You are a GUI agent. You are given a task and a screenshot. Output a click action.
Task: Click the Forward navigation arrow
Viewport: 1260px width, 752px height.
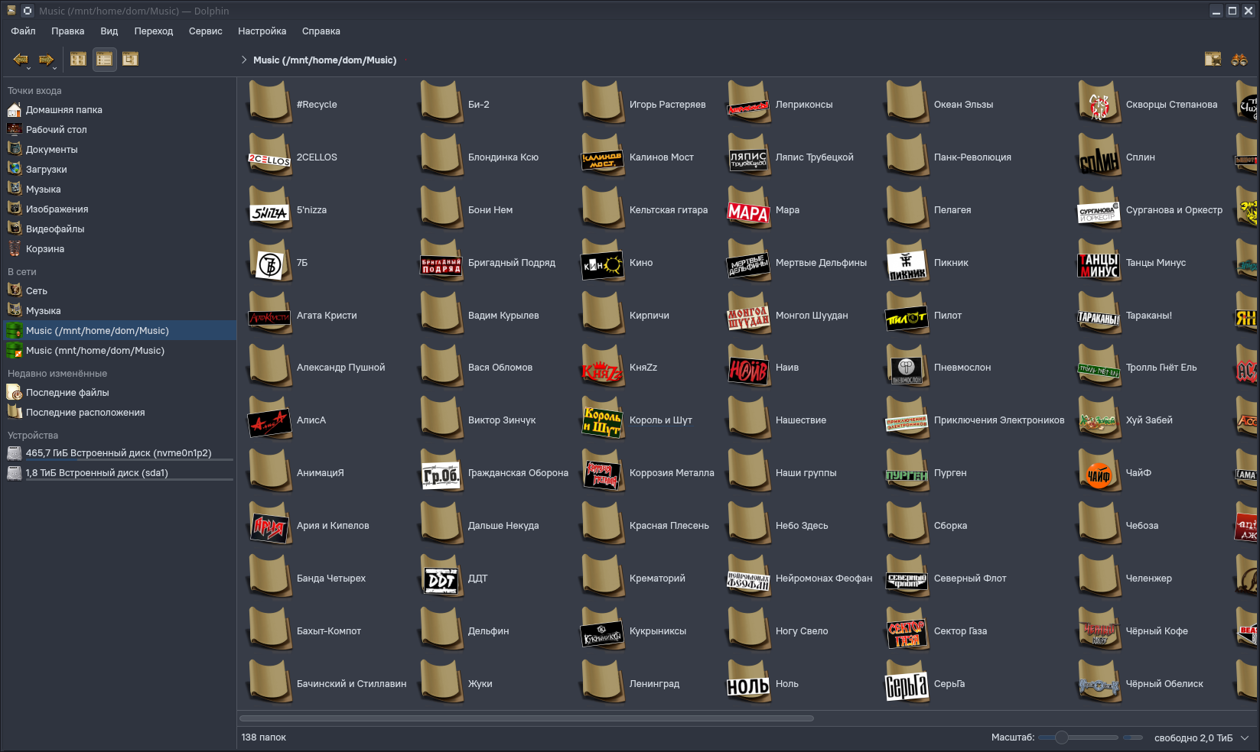[46, 59]
